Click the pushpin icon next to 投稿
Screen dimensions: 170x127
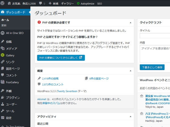3,41
